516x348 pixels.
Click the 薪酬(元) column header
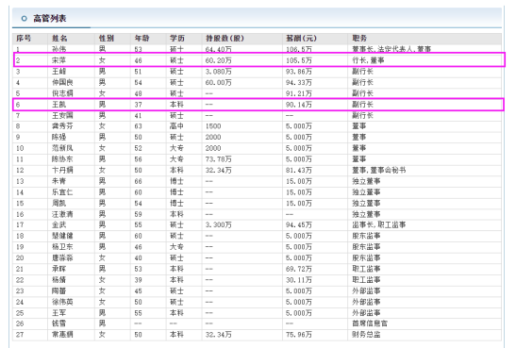click(x=301, y=38)
